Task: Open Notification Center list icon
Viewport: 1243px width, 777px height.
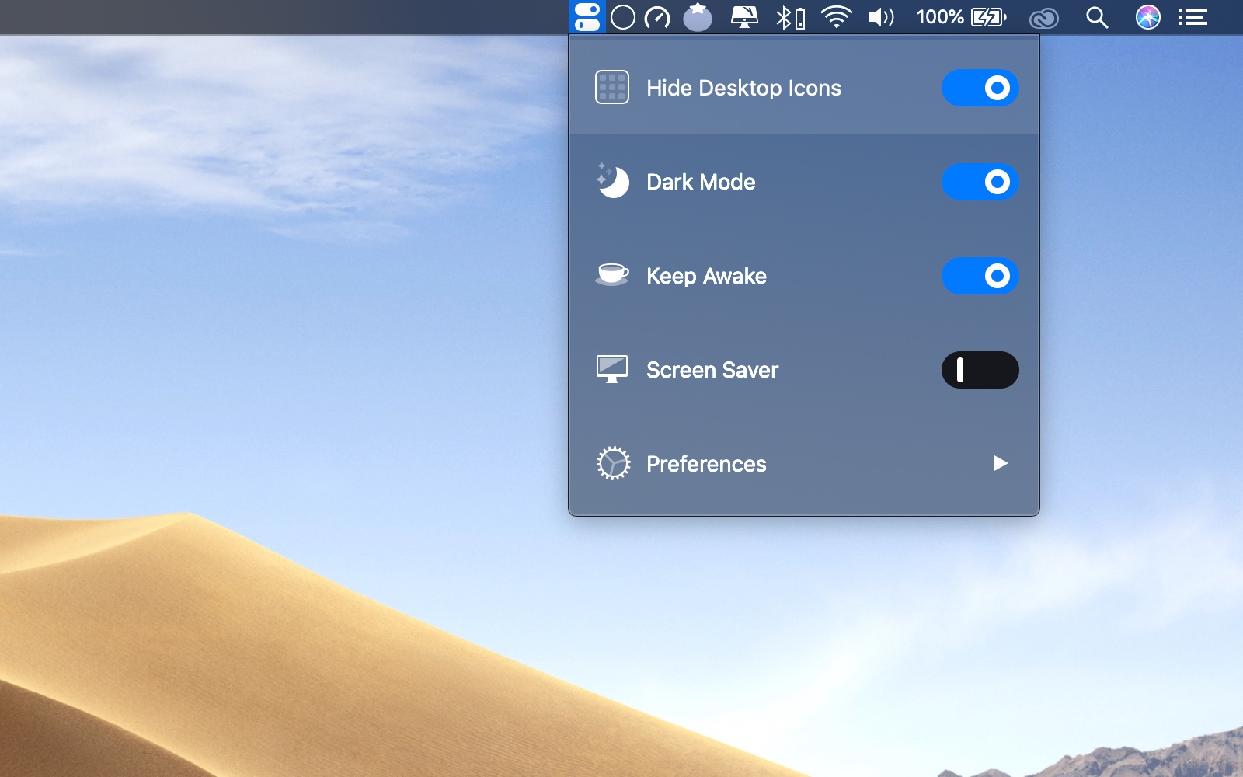Action: coord(1193,17)
